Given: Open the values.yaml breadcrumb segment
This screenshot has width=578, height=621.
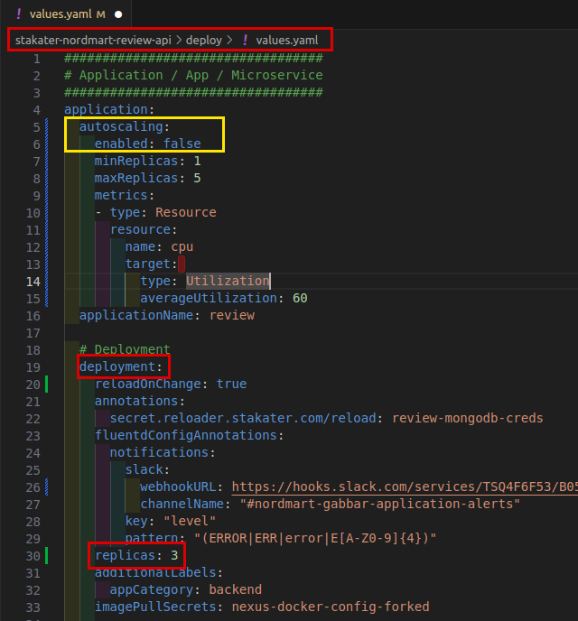Looking at the screenshot, I should coord(286,41).
